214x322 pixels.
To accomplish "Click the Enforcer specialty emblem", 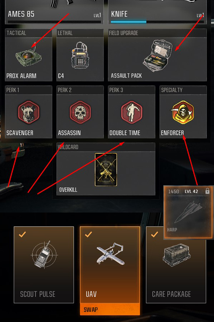I will pyautogui.click(x=183, y=112).
